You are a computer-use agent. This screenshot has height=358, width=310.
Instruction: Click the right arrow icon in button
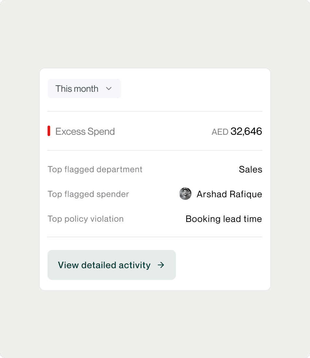161,265
